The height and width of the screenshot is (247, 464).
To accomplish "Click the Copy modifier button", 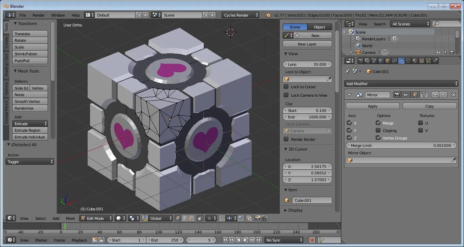I will 429,106.
